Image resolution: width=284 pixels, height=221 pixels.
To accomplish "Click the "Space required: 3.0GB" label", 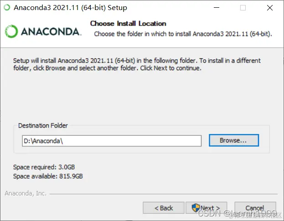I will tap(44, 167).
